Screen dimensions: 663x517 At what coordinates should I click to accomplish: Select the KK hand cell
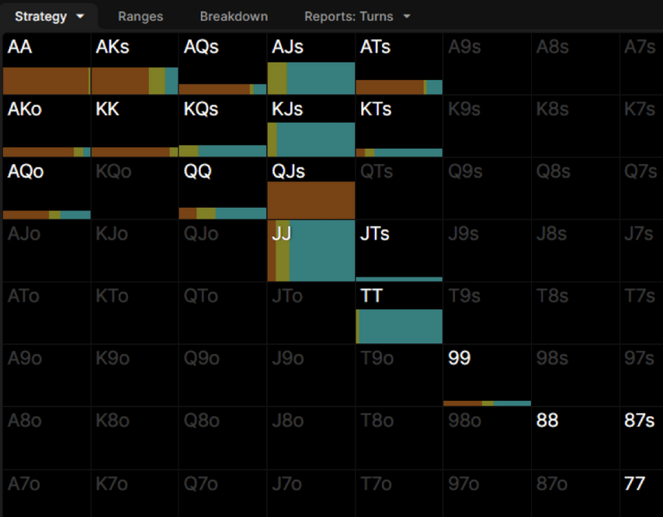point(134,126)
